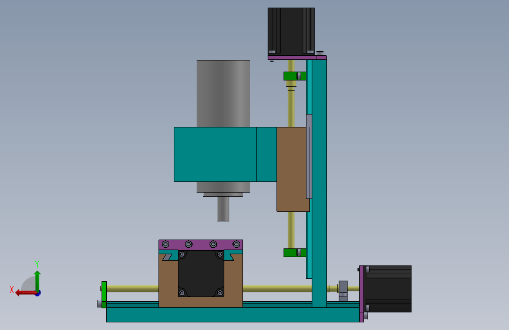Select the letter X label on the triad
The image size is (509, 330).
(12, 289)
